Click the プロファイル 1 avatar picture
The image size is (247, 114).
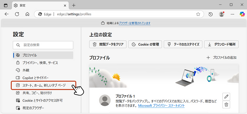105,100
